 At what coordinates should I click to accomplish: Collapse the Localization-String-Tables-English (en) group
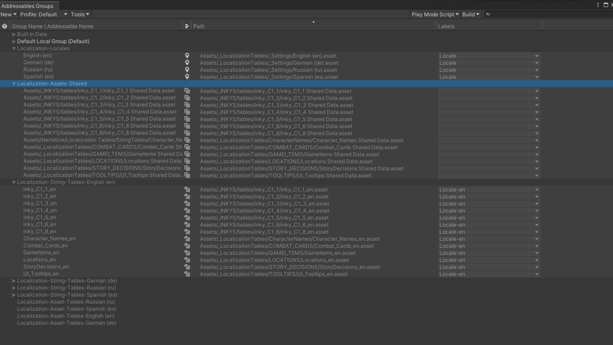[14, 182]
